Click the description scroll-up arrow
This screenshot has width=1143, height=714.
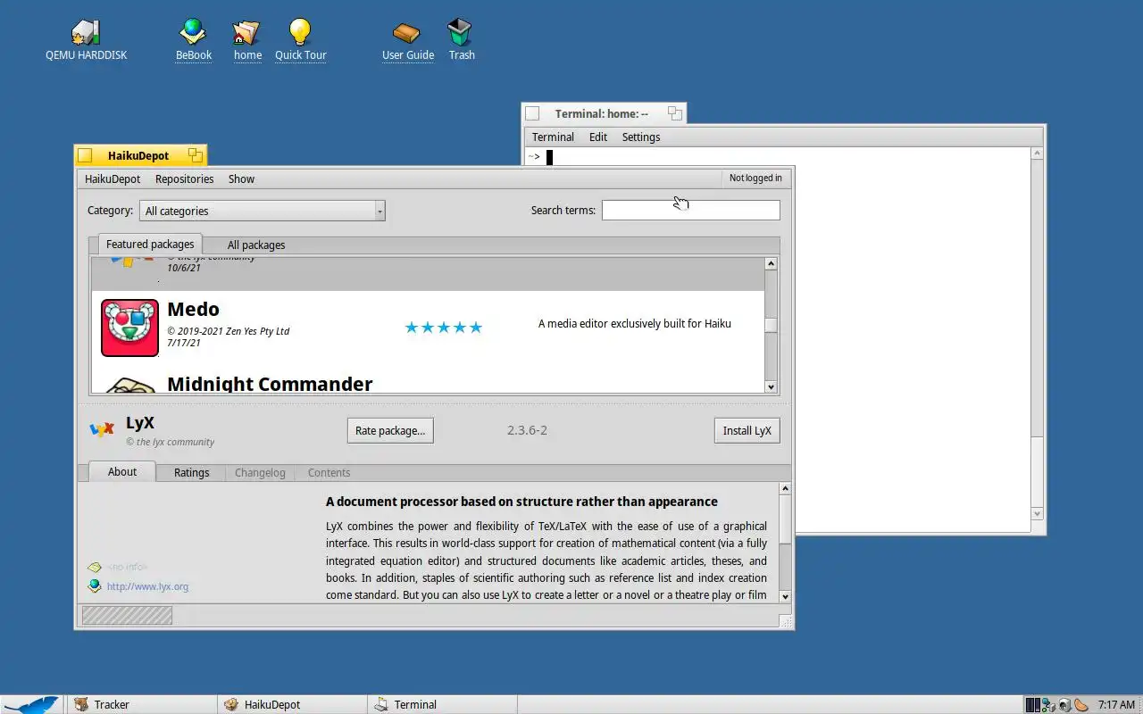[x=785, y=488]
